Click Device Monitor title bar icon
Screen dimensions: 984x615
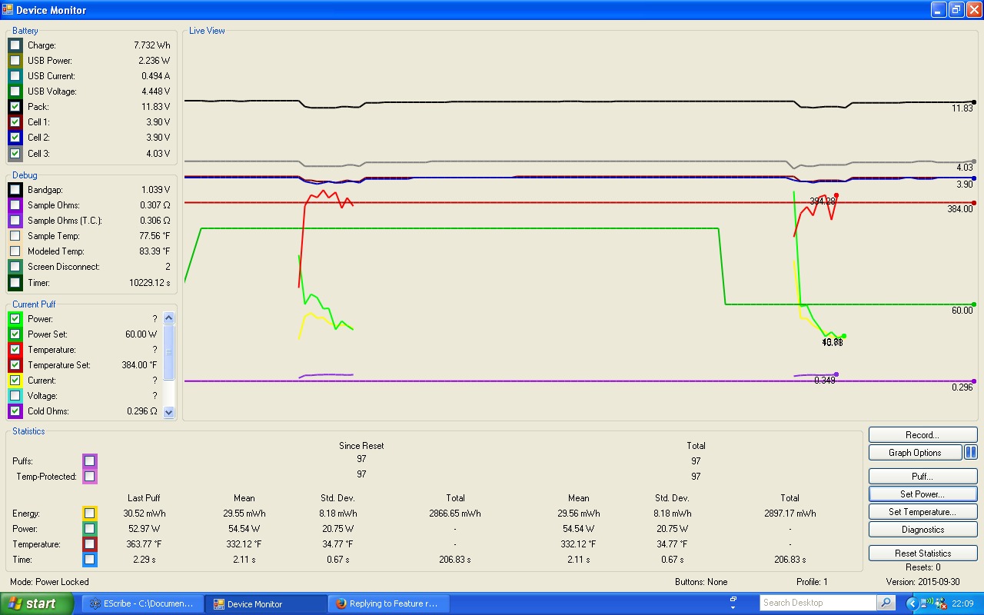click(x=8, y=10)
